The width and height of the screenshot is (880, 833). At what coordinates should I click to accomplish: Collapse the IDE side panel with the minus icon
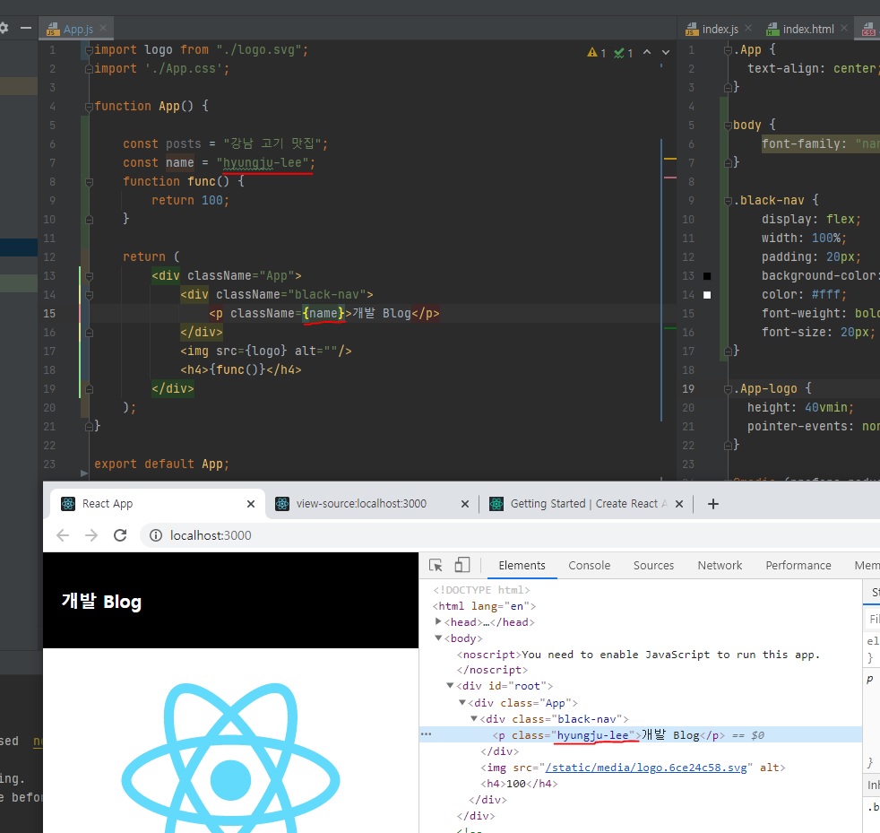point(26,28)
